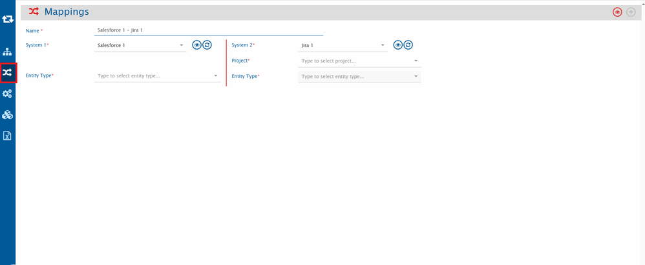Open the stacked cubes icon in the sidebar
The height and width of the screenshot is (265, 645).
[7, 115]
